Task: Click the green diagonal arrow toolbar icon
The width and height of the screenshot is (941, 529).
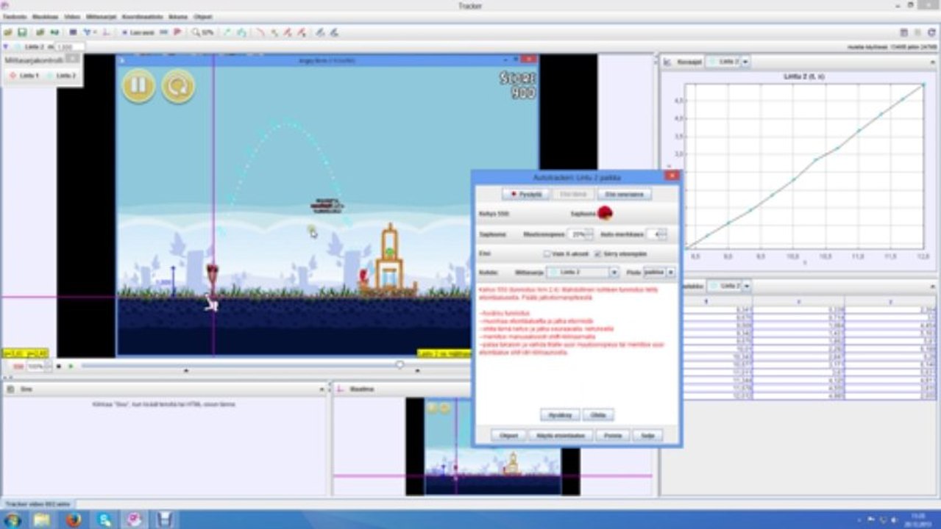Action: coord(227,32)
